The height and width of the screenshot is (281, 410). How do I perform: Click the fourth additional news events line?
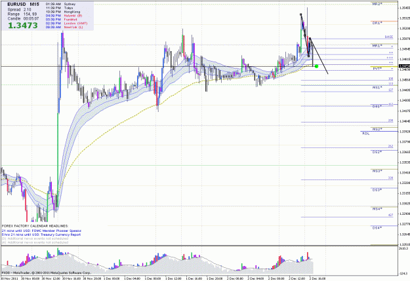(x=35, y=242)
